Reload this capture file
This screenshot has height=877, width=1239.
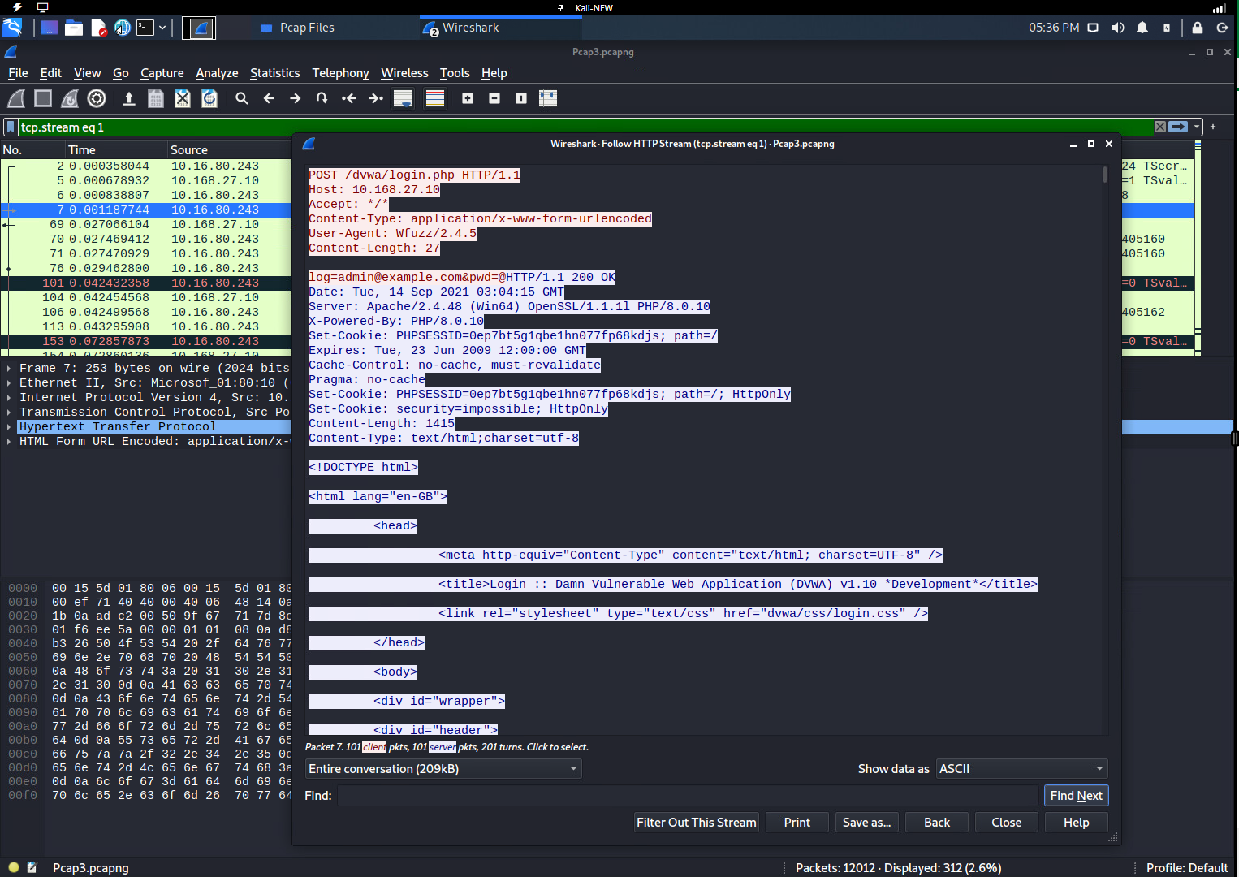tap(209, 98)
